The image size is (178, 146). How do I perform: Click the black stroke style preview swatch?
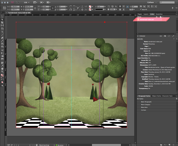(99, 9)
